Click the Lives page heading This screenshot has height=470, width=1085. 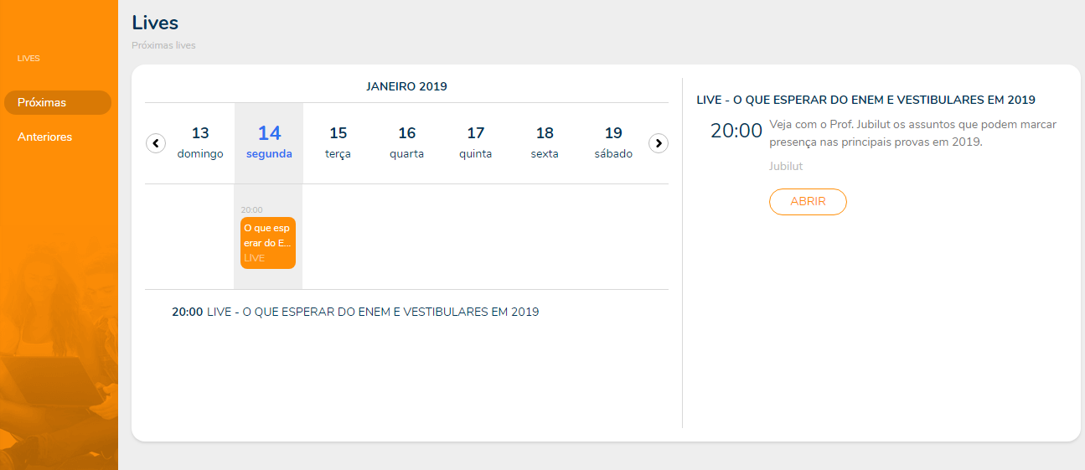pos(155,23)
